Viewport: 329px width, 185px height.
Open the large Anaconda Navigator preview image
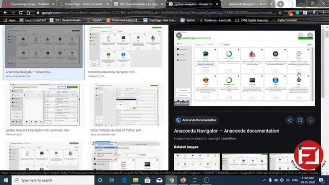click(245, 68)
